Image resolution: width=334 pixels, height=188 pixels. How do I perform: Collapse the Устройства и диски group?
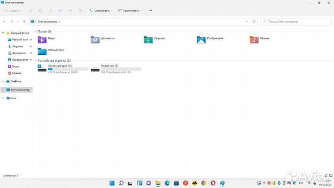(36, 60)
